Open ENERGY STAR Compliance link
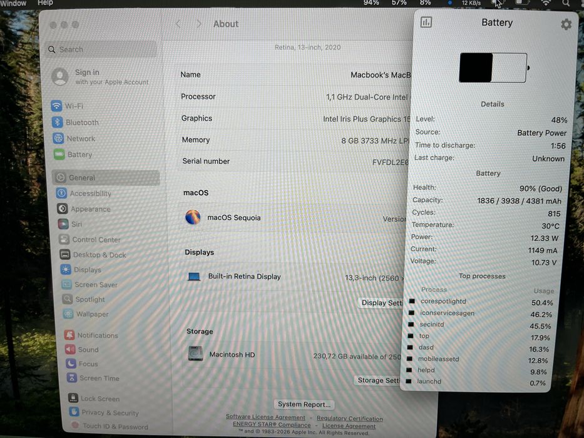This screenshot has width=584, height=438. [x=272, y=425]
